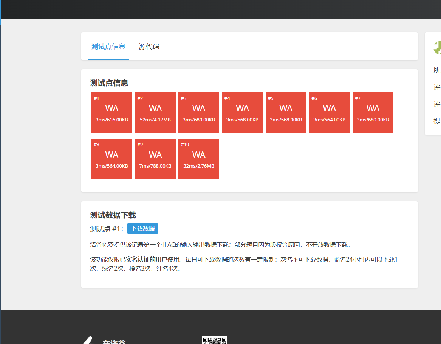Image resolution: width=441 pixels, height=344 pixels.
Task: View test case #5 WA block
Action: point(286,113)
